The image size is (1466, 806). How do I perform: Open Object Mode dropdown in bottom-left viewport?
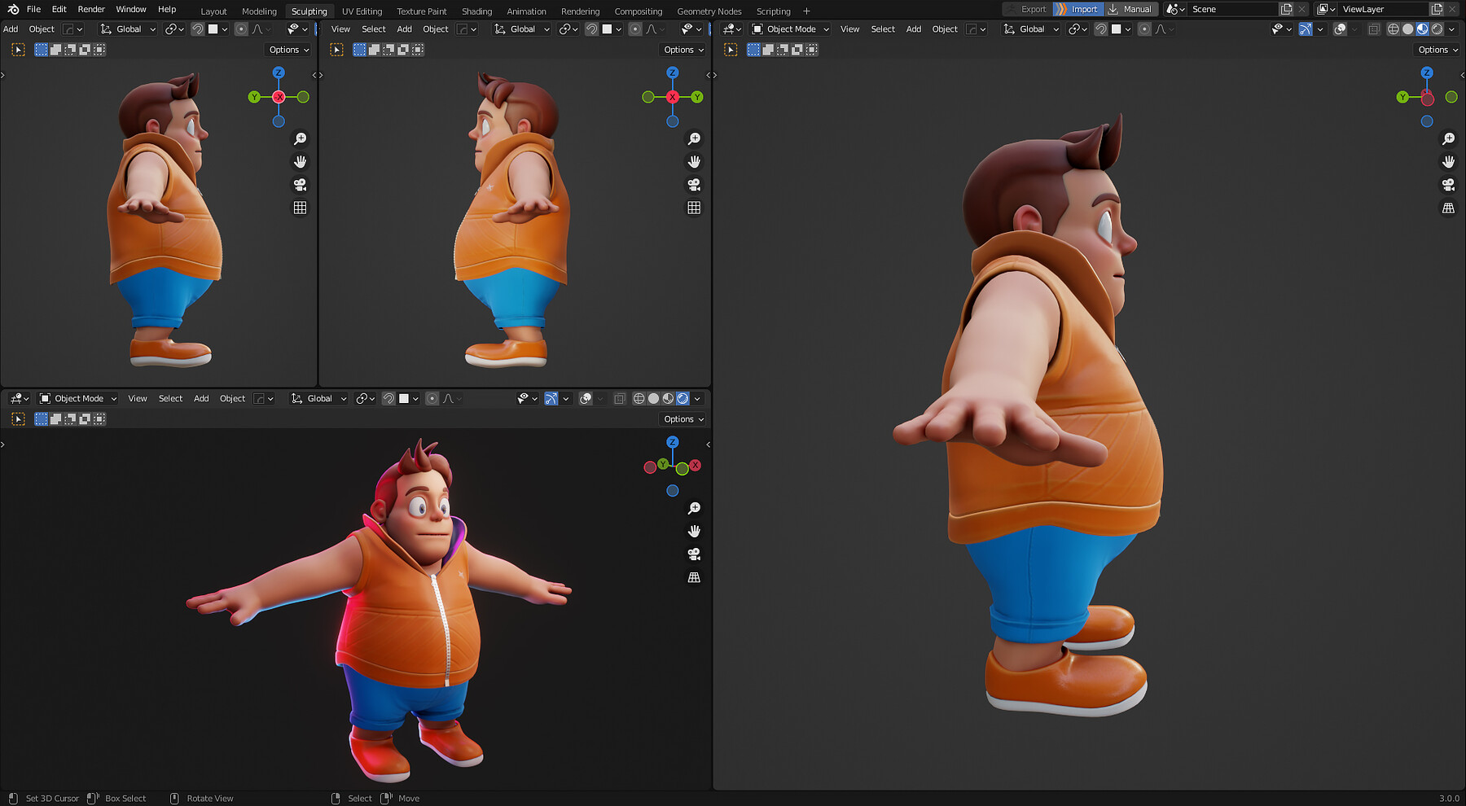78,399
